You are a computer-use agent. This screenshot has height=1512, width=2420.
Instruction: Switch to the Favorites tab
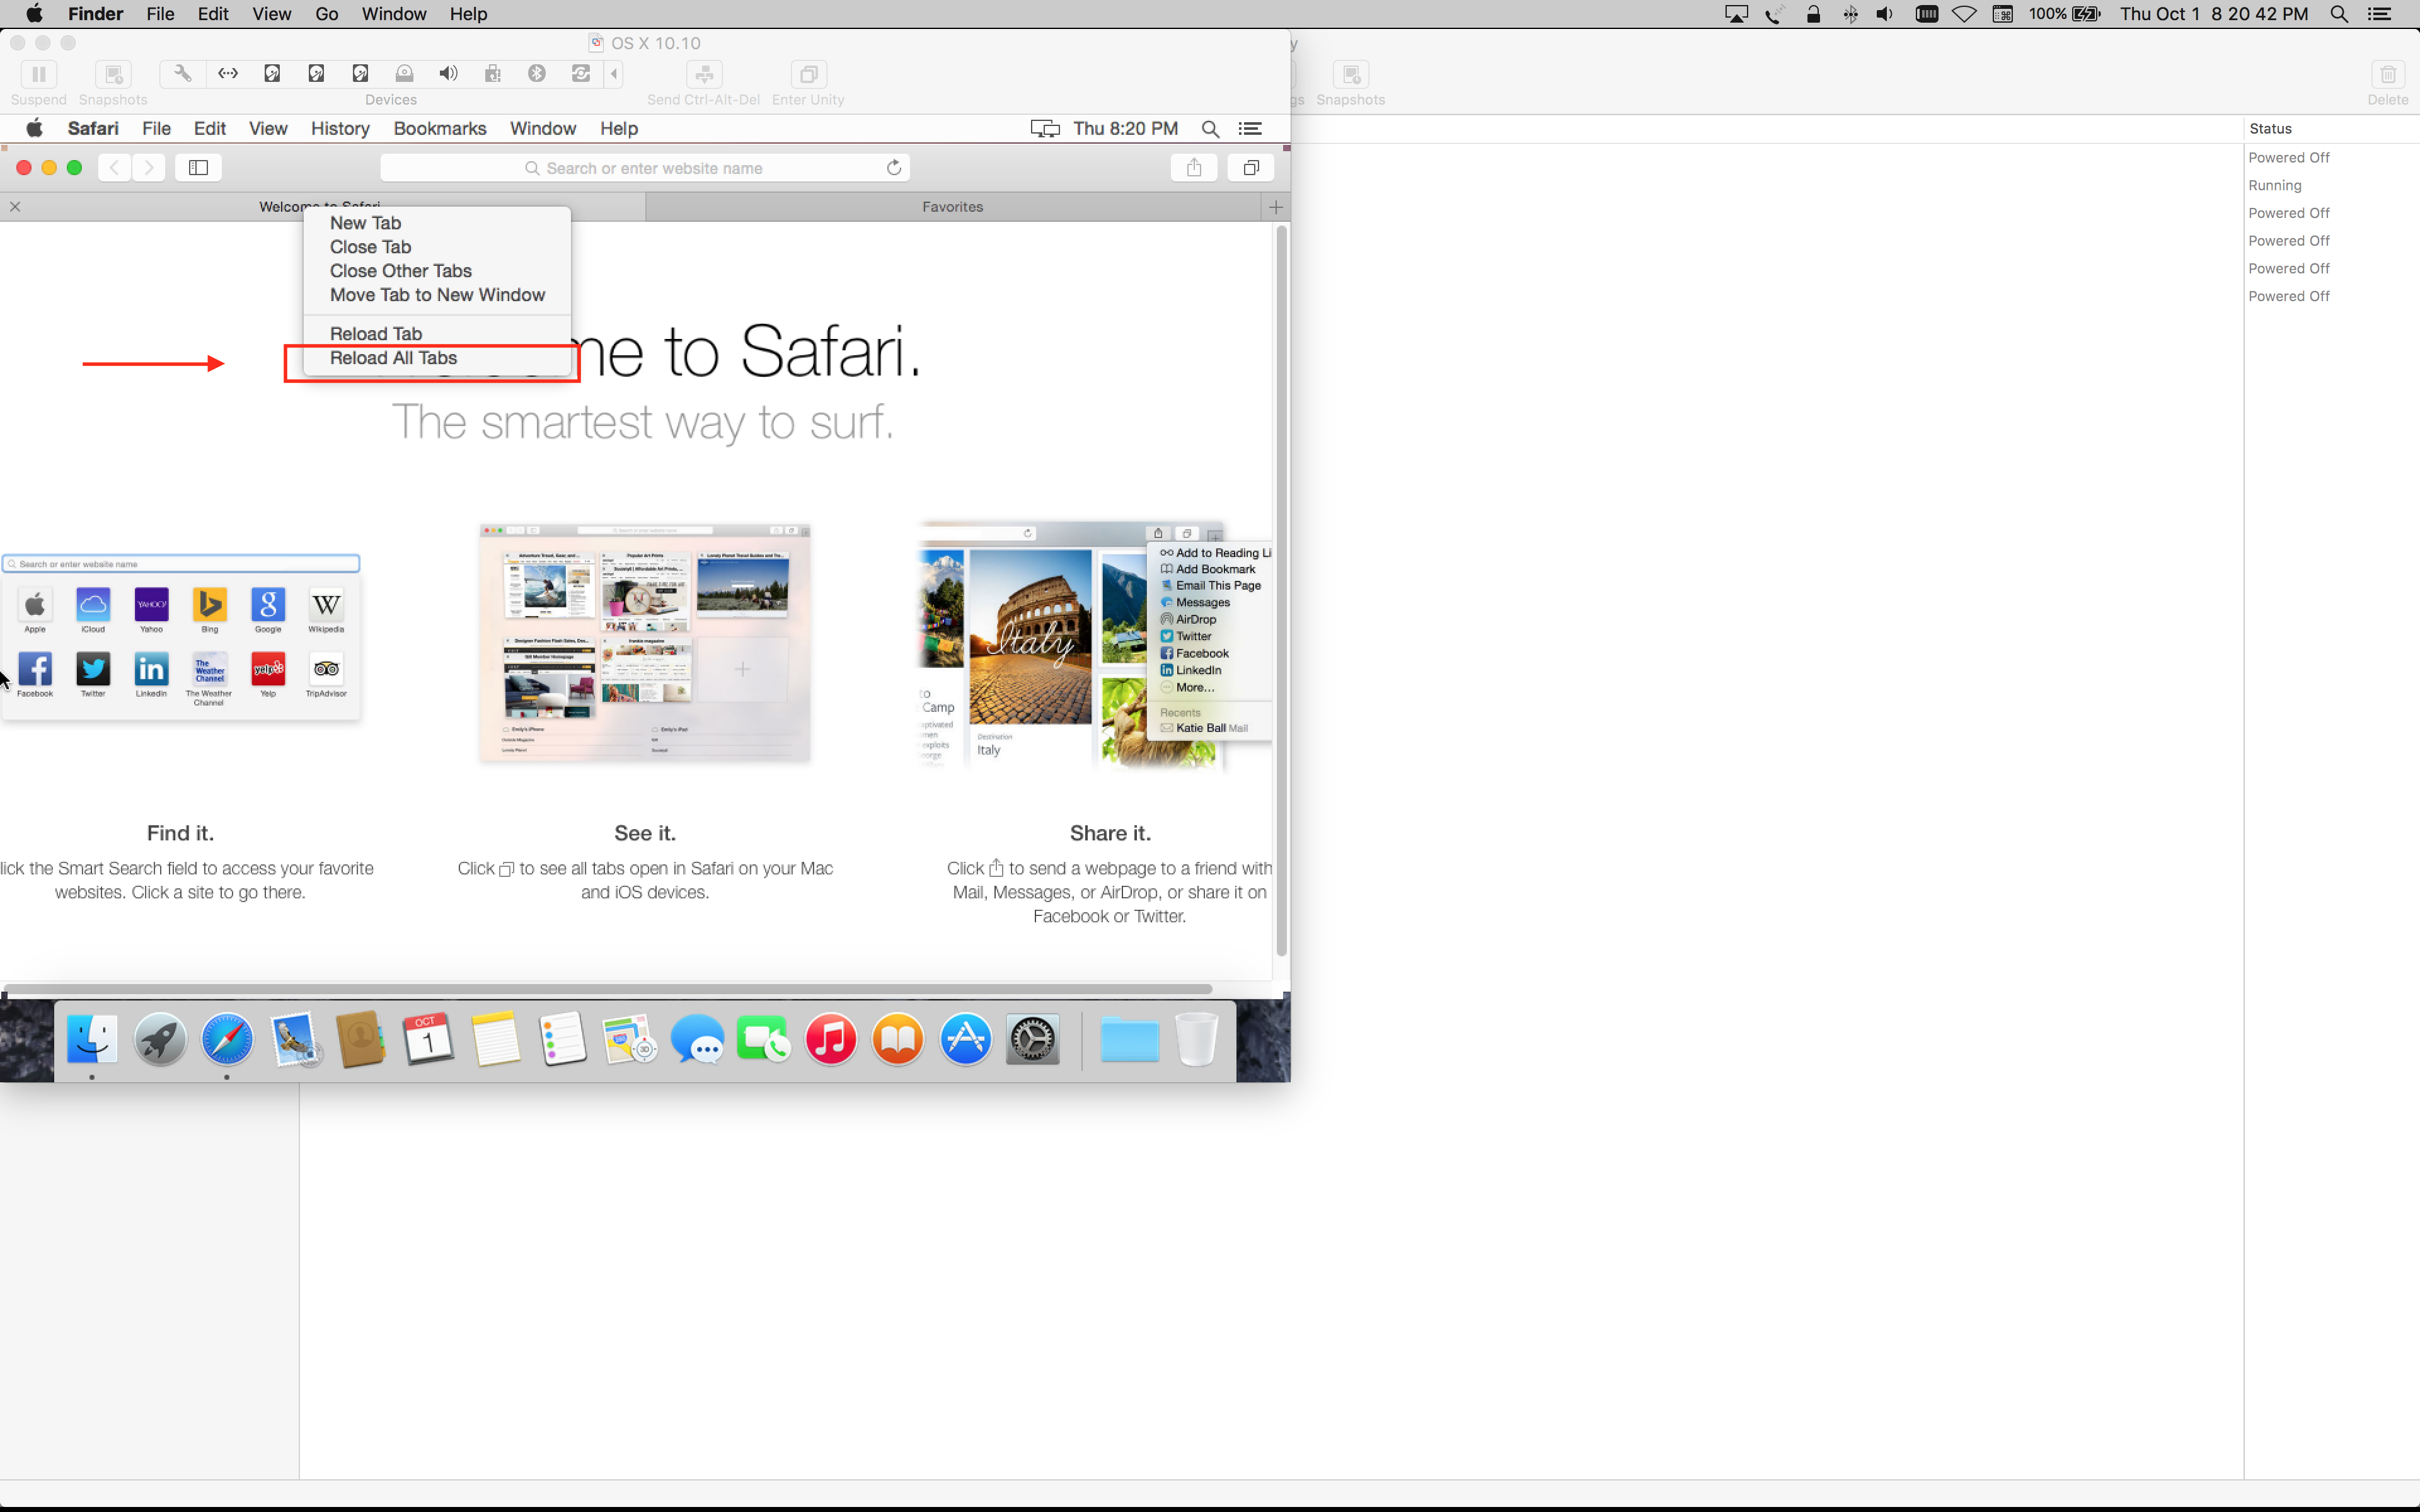(952, 207)
